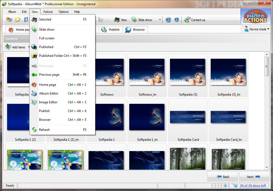The width and height of the screenshot is (273, 191).
Task: Click the blue question mark help icon
Action: click(168, 20)
